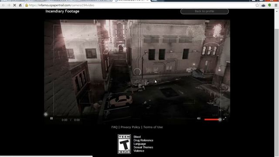
Task: Click the Blood content descriptor text
Action: coord(137,137)
